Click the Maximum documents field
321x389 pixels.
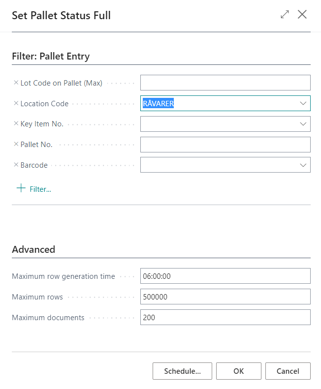click(225, 318)
